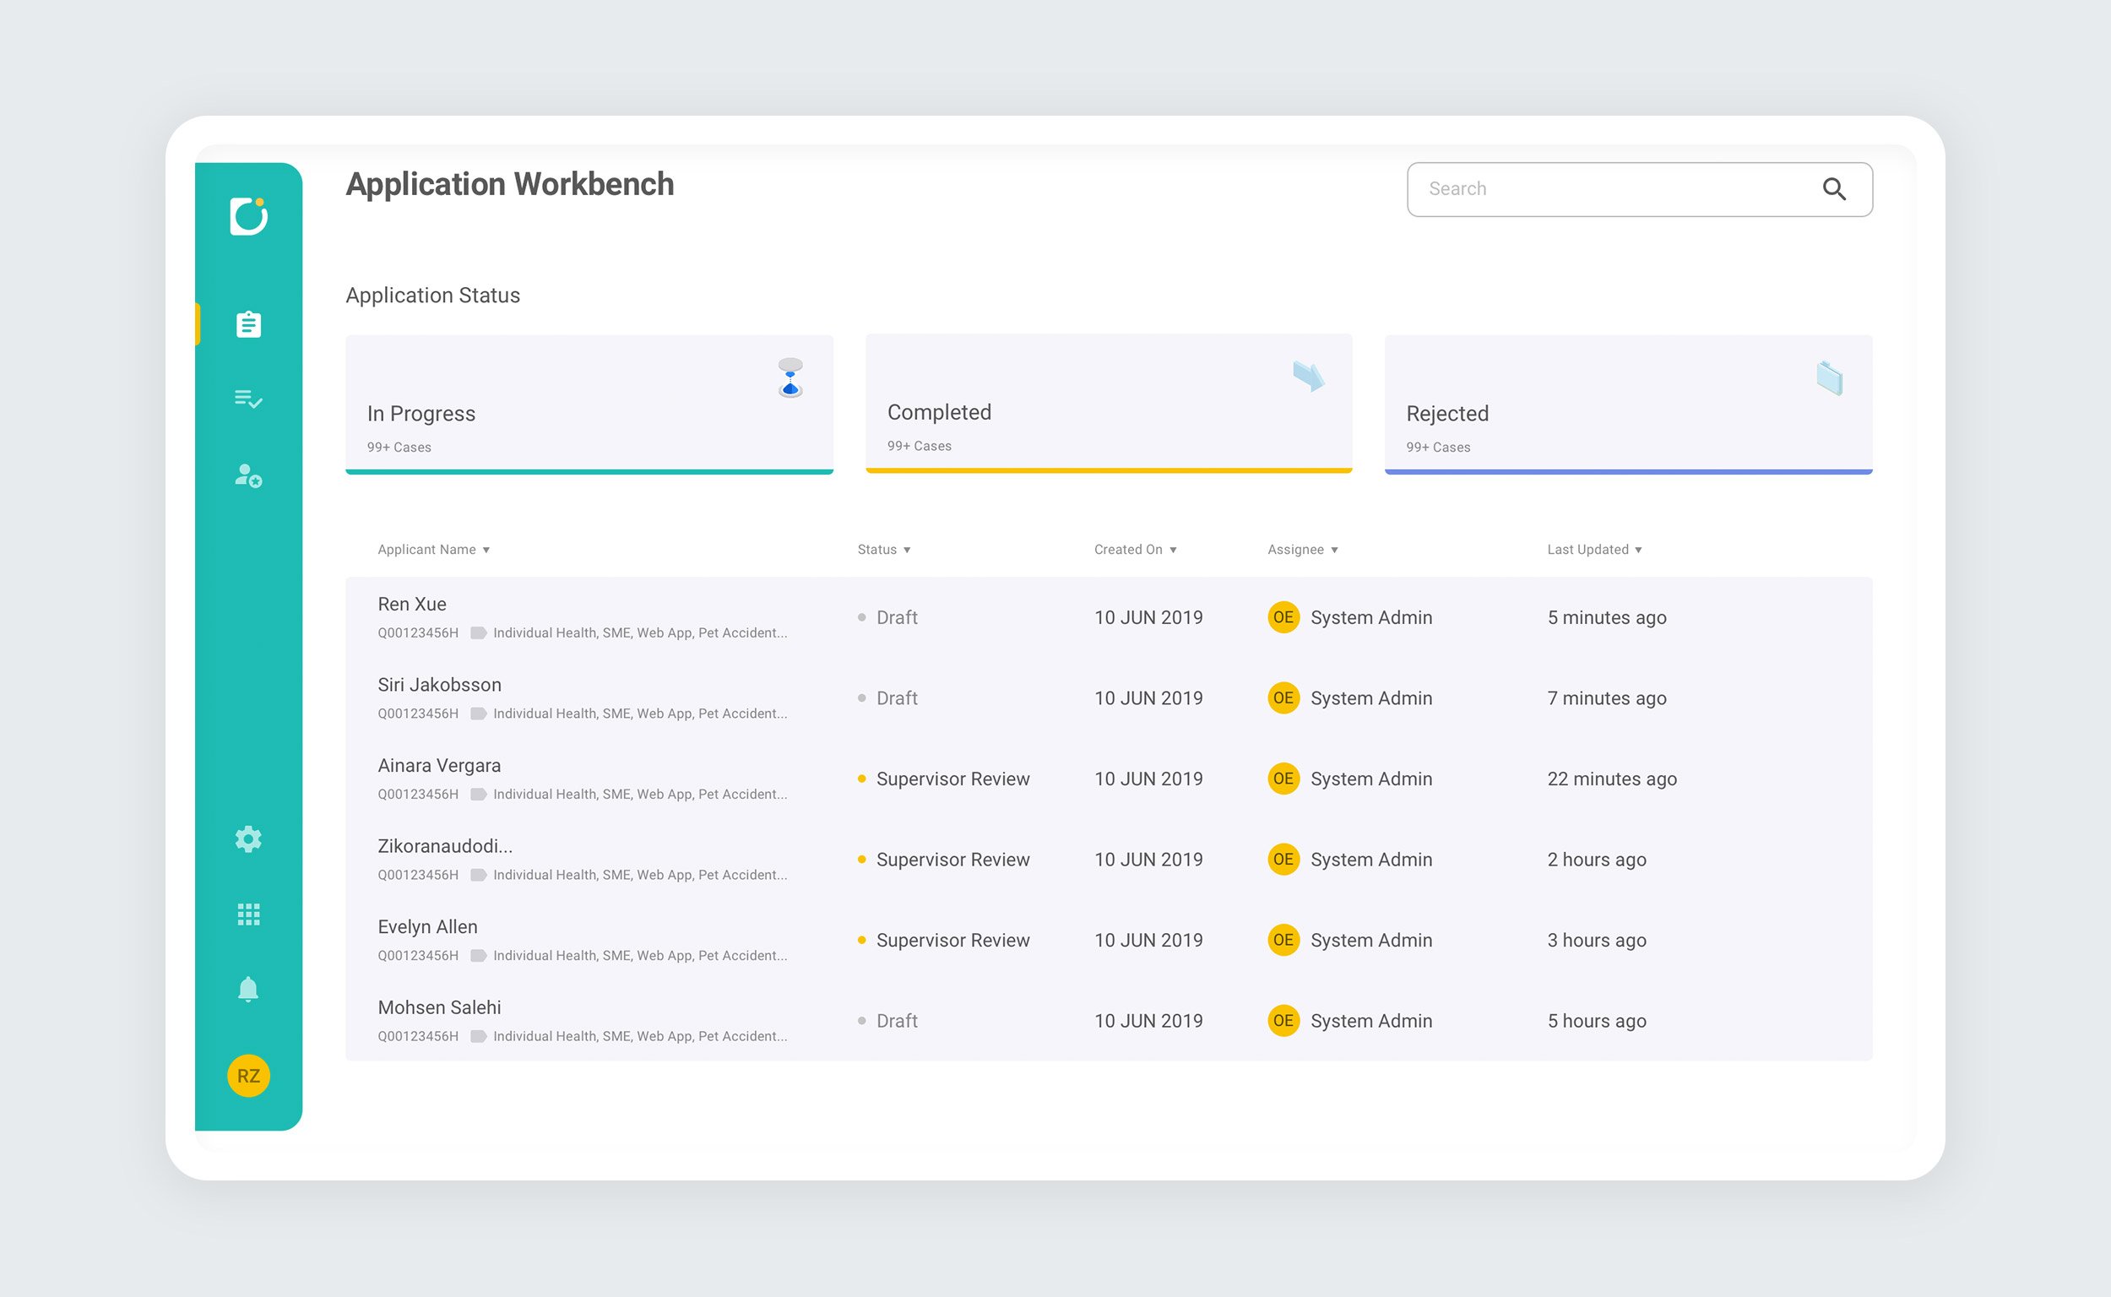
Task: Click '5 minutes ago' timestamp
Action: (1607, 616)
